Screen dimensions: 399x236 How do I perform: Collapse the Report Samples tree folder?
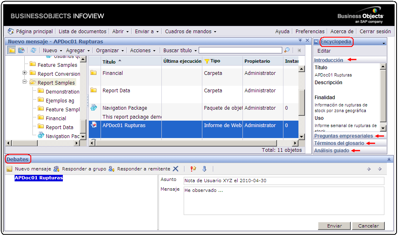point(25,82)
